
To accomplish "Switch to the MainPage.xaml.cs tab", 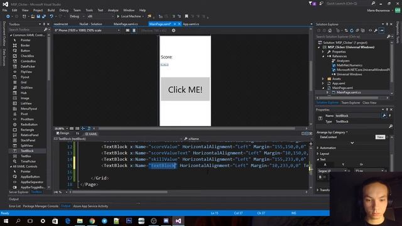I will (126, 24).
